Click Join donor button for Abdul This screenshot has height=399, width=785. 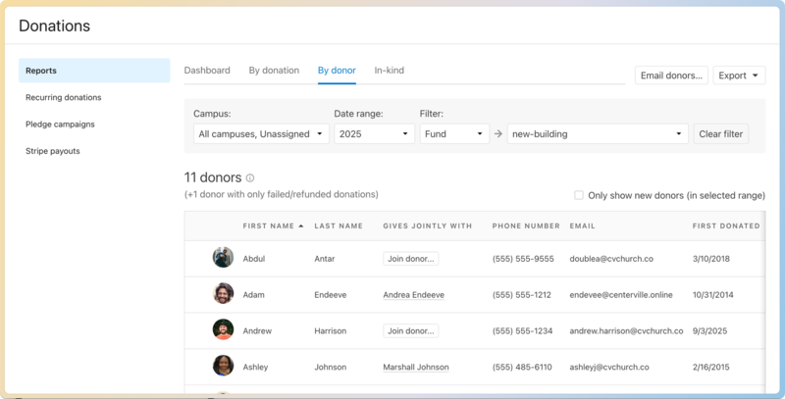411,259
